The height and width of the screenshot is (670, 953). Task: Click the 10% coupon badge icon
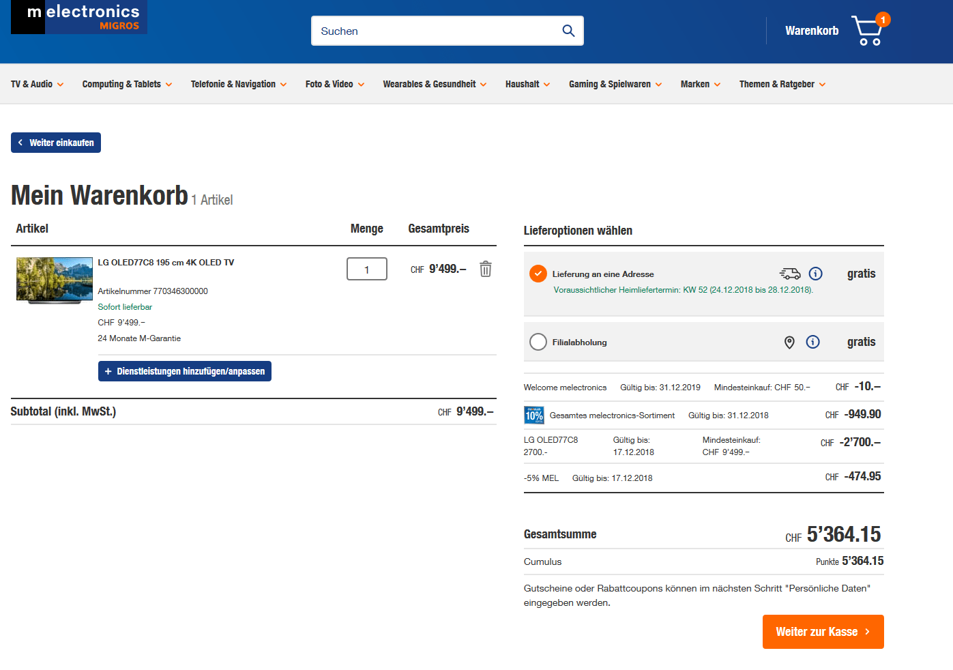533,415
